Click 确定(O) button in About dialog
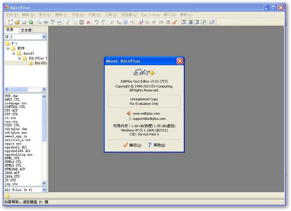This screenshot has width=291, height=211. pyautogui.click(x=132, y=145)
